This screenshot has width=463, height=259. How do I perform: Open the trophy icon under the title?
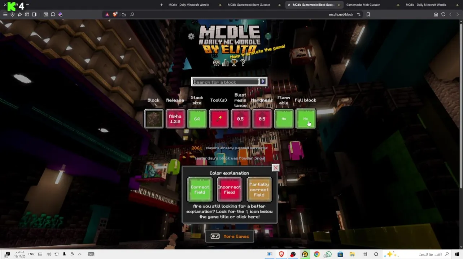[234, 63]
